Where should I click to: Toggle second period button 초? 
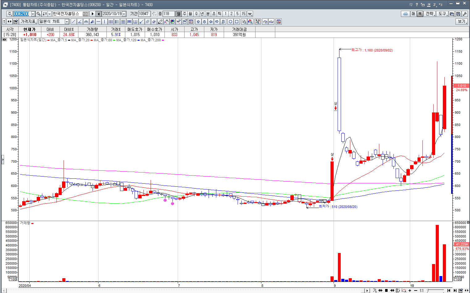214,14
